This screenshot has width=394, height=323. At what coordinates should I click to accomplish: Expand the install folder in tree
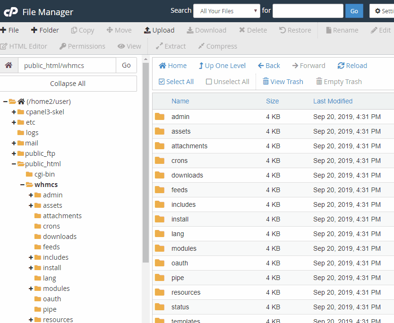tap(31, 268)
